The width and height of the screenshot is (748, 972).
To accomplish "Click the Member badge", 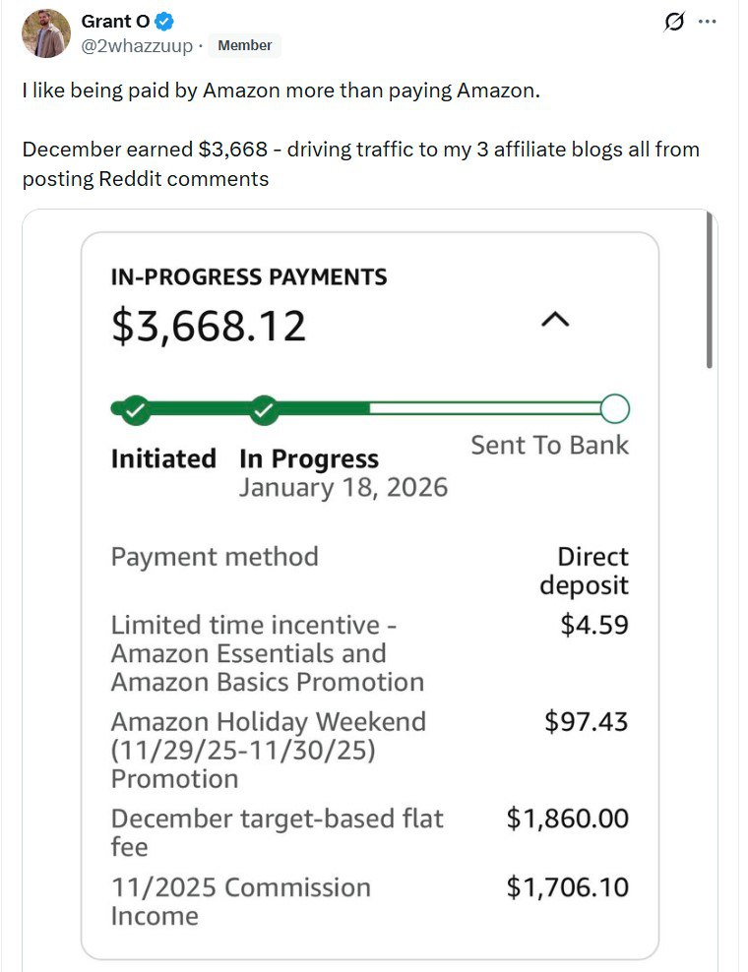I will tap(244, 45).
